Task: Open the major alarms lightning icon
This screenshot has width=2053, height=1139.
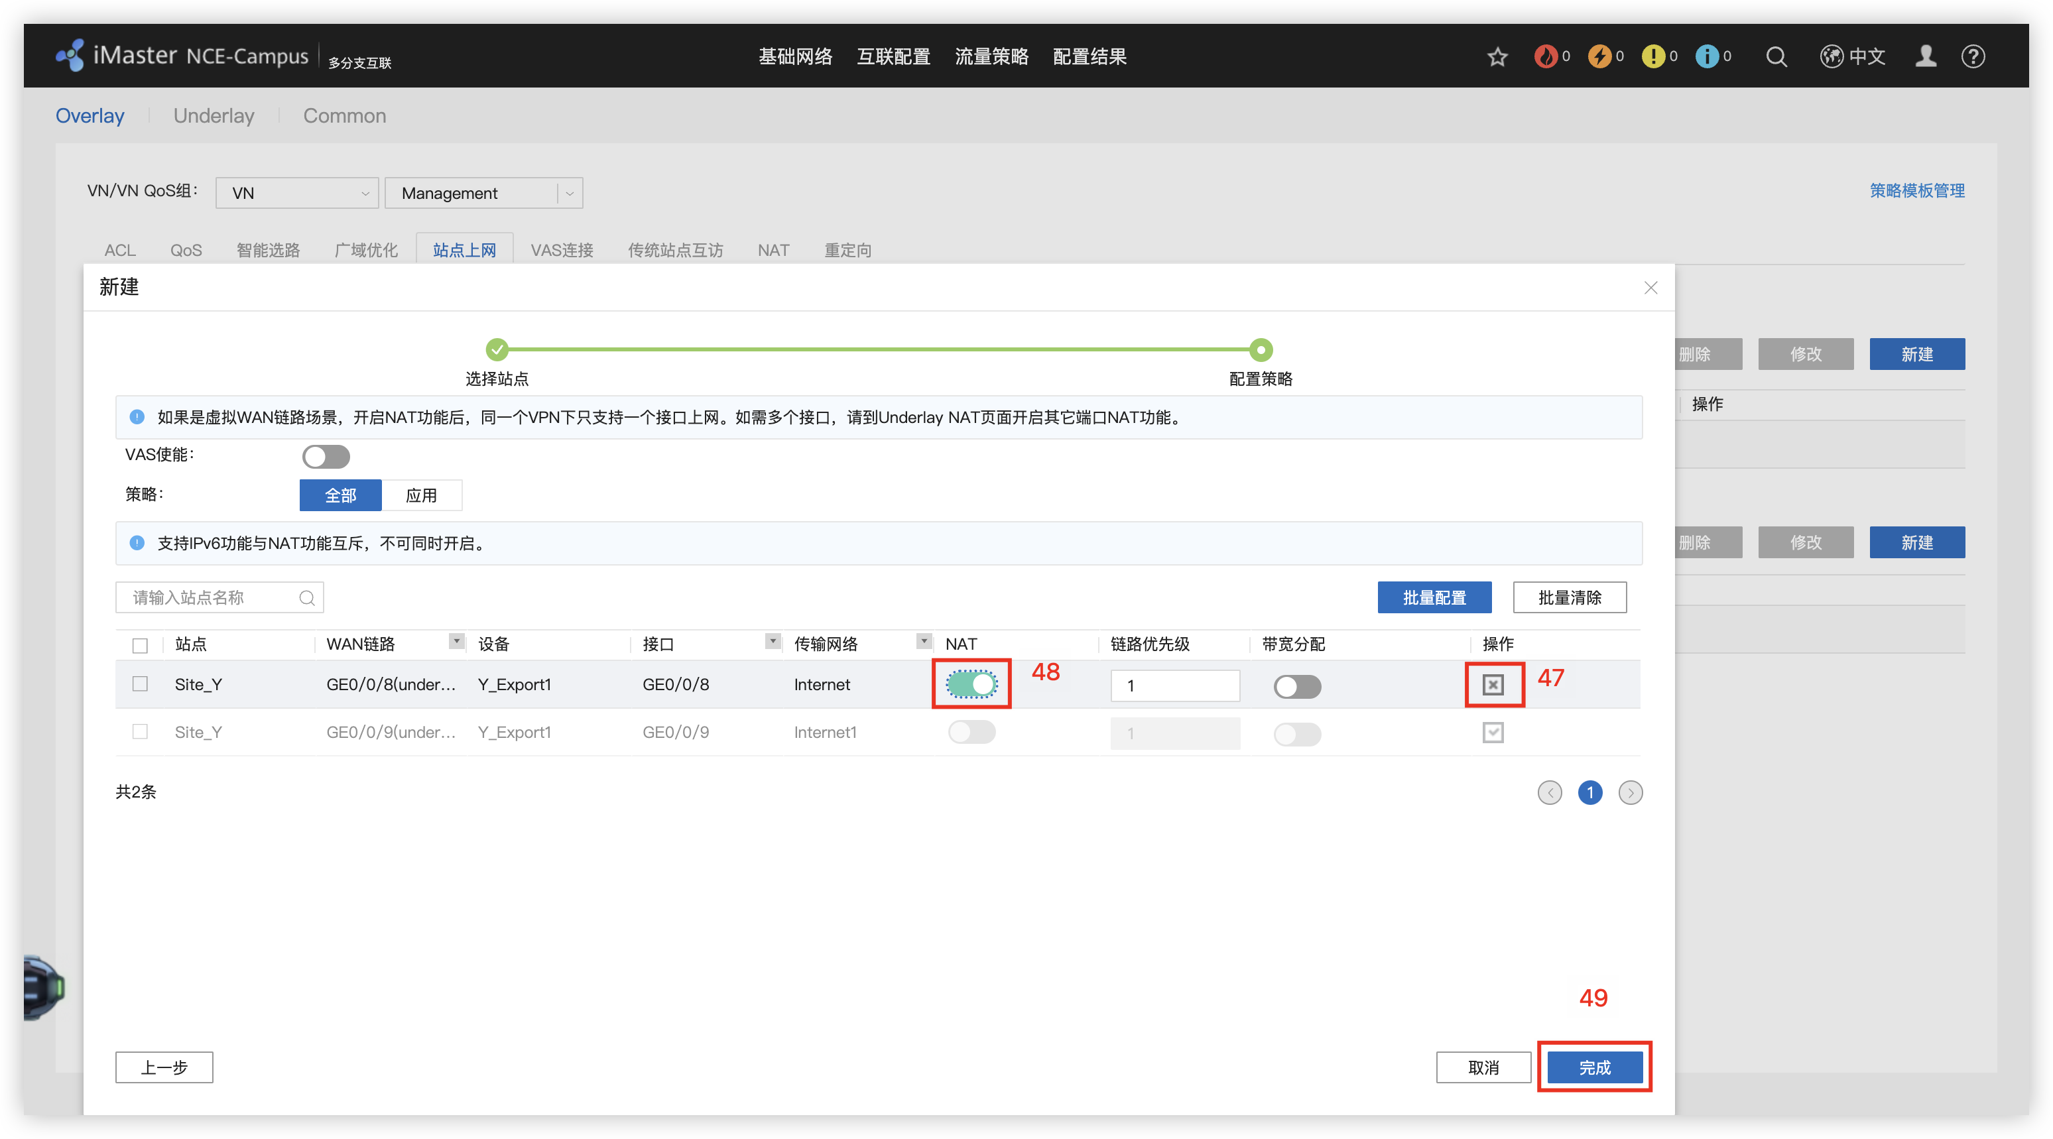Action: [1599, 56]
